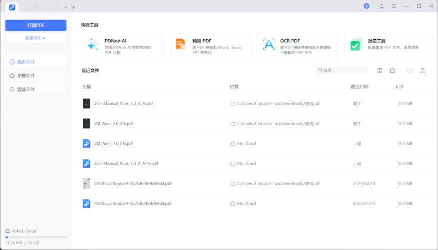Click the upload icon above file list
438x250 pixels.
(x=423, y=71)
